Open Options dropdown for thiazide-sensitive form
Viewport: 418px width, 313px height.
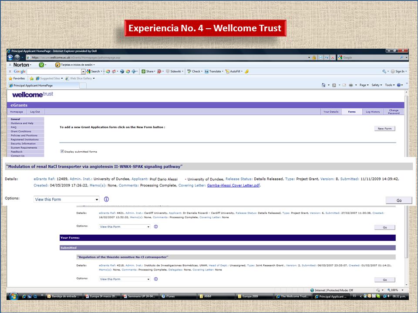[x=125, y=279]
